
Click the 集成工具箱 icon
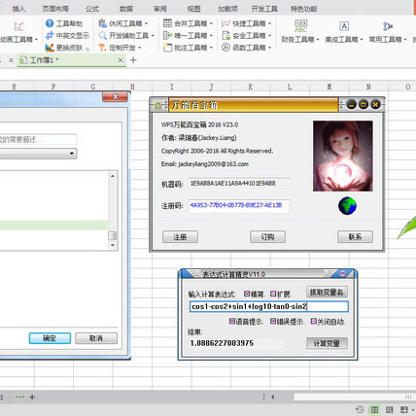coord(344,26)
